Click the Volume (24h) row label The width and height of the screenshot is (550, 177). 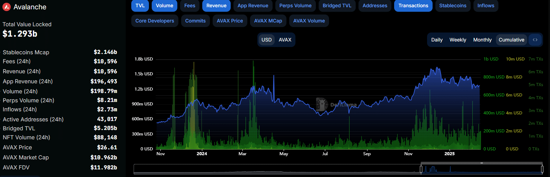point(20,91)
